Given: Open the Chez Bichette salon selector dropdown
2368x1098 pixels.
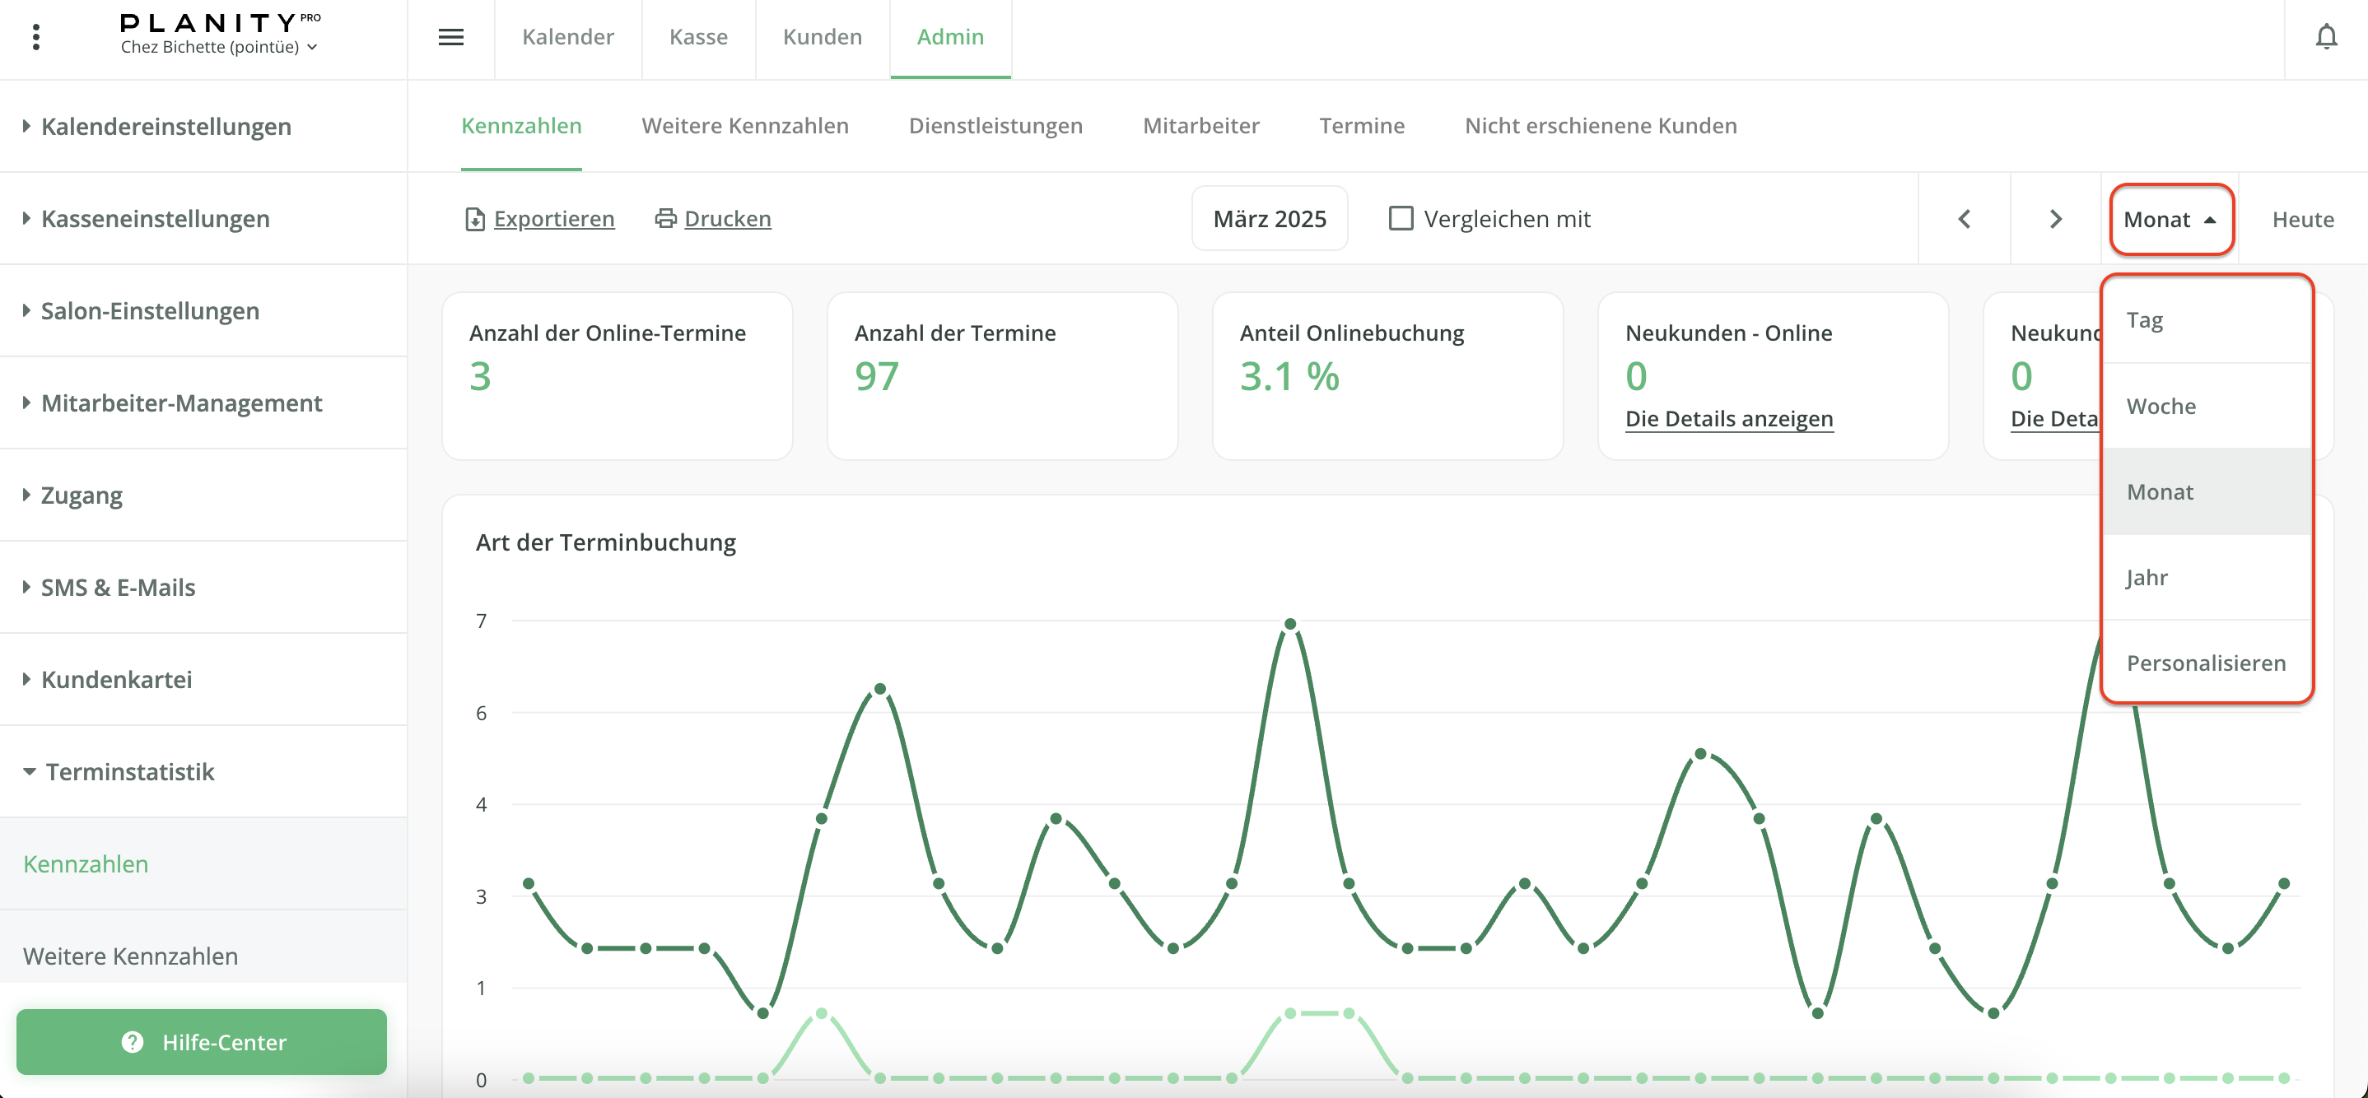Looking at the screenshot, I should tap(219, 47).
